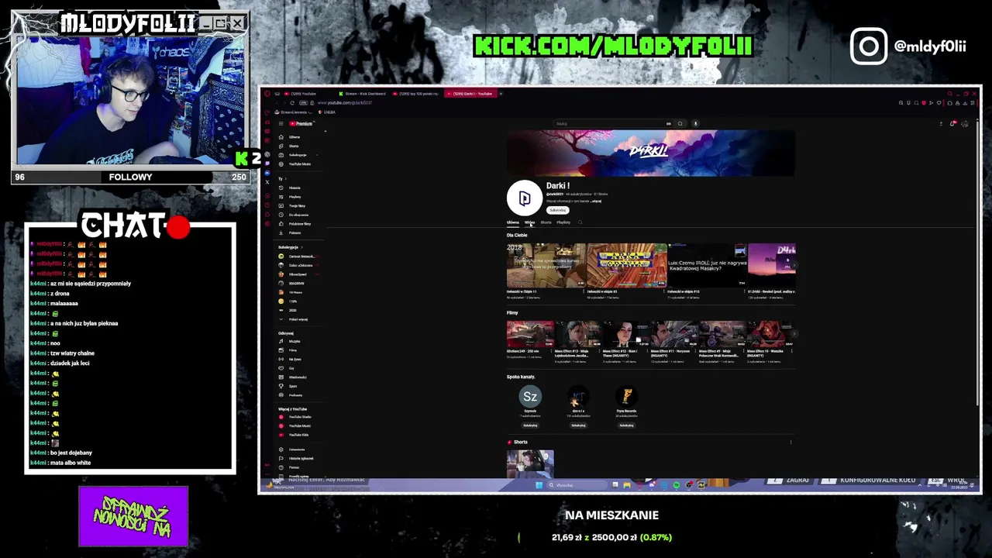Click the Instagram logo in the overlay

point(869,46)
